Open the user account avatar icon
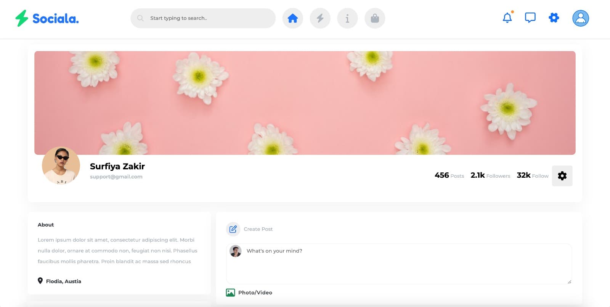Screen dimensions: 610x307 (x=580, y=18)
